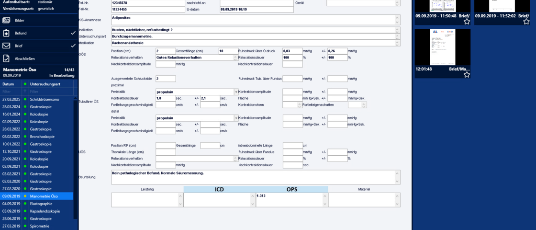The image size is (536, 230).
Task: Click the scroll arrows of the Indikation field
Action: (x=398, y=30)
